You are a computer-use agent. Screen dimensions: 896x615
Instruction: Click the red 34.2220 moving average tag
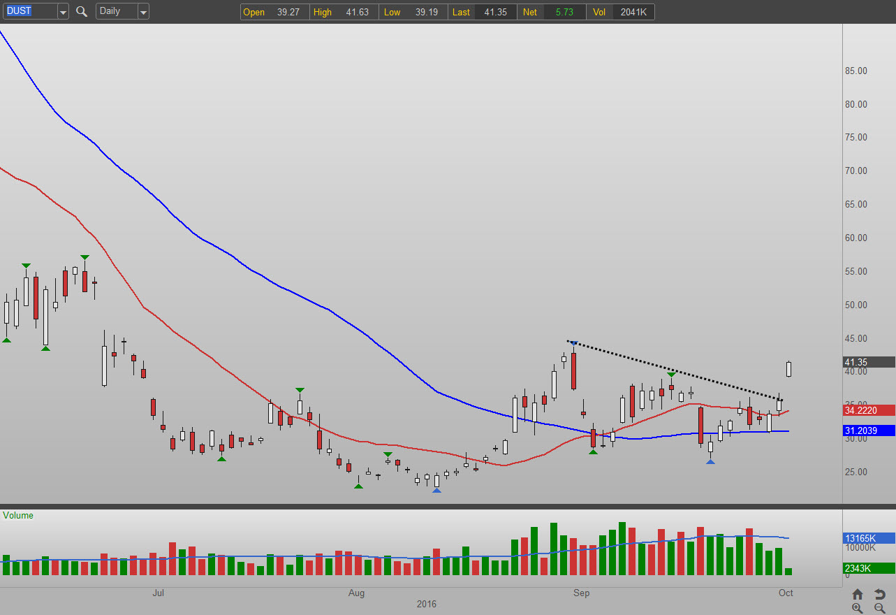869,410
